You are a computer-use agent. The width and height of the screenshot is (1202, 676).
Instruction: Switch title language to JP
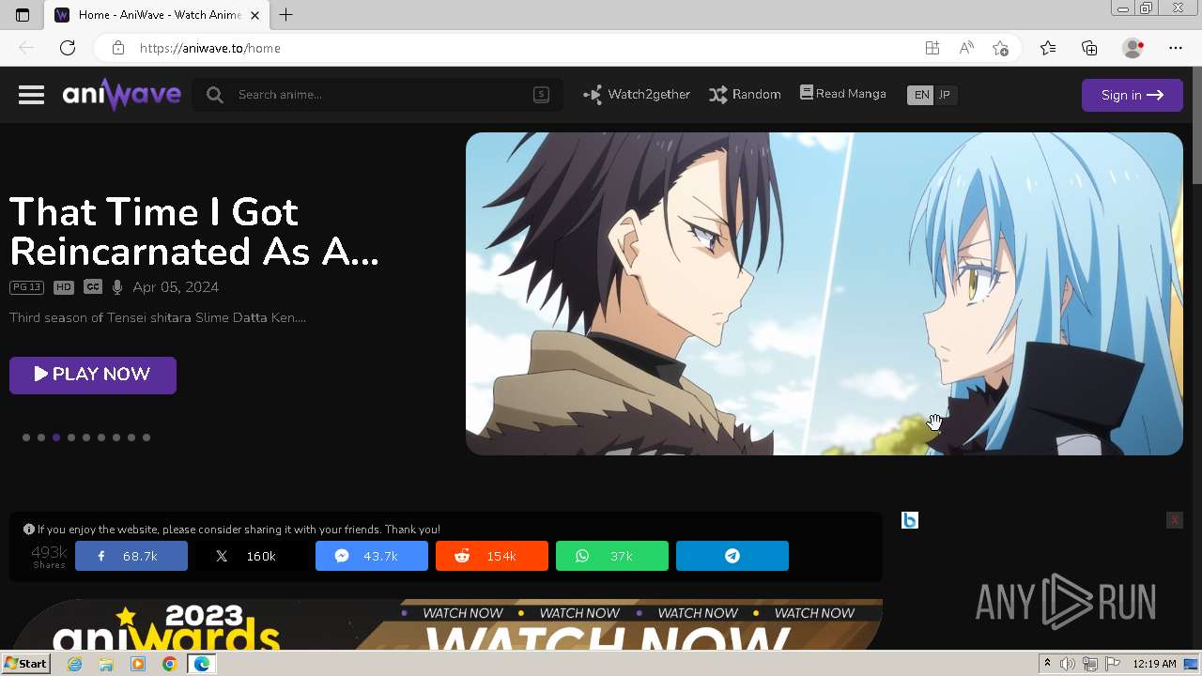point(945,95)
